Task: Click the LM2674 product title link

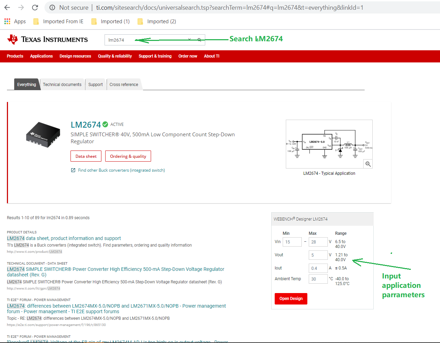Action: pyautogui.click(x=86, y=125)
